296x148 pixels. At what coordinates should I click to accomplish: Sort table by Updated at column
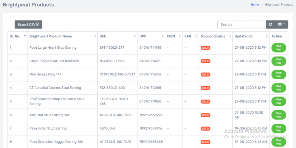point(251,36)
